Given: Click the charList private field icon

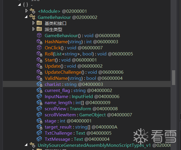Looking at the screenshot, I should point(39,84).
